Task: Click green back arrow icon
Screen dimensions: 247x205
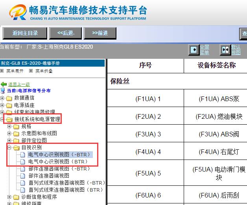Action: (4, 84)
